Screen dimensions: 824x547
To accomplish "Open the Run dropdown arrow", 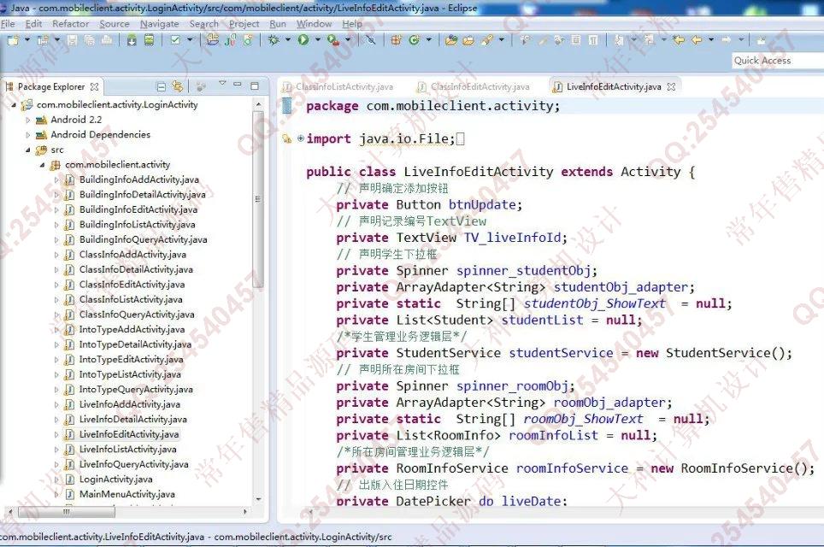I will pyautogui.click(x=317, y=40).
